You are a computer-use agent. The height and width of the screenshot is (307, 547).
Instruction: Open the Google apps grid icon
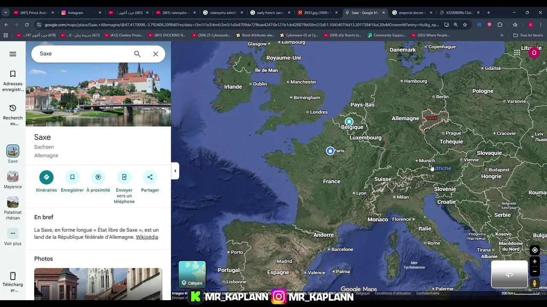click(x=517, y=53)
